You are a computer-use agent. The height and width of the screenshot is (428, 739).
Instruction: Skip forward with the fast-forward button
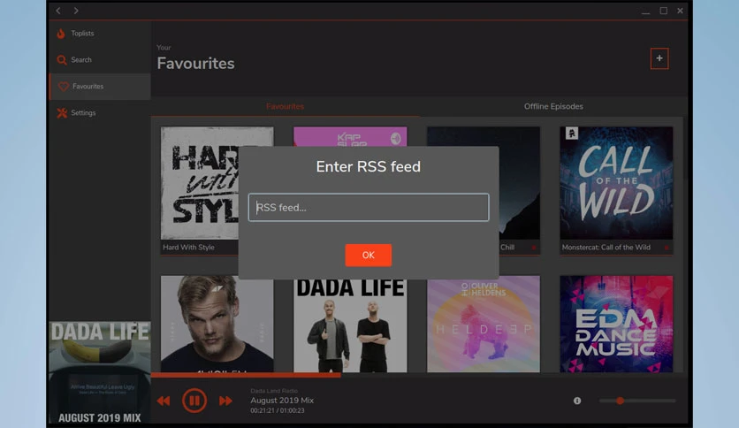225,401
